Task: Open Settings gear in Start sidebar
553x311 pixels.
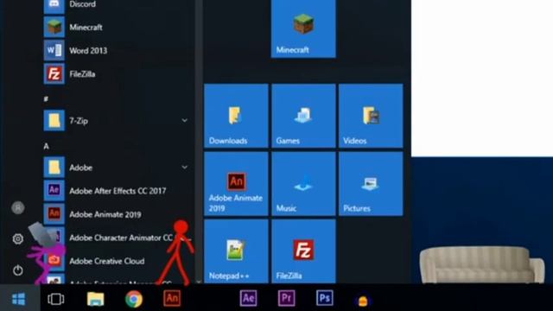Action: [18, 238]
